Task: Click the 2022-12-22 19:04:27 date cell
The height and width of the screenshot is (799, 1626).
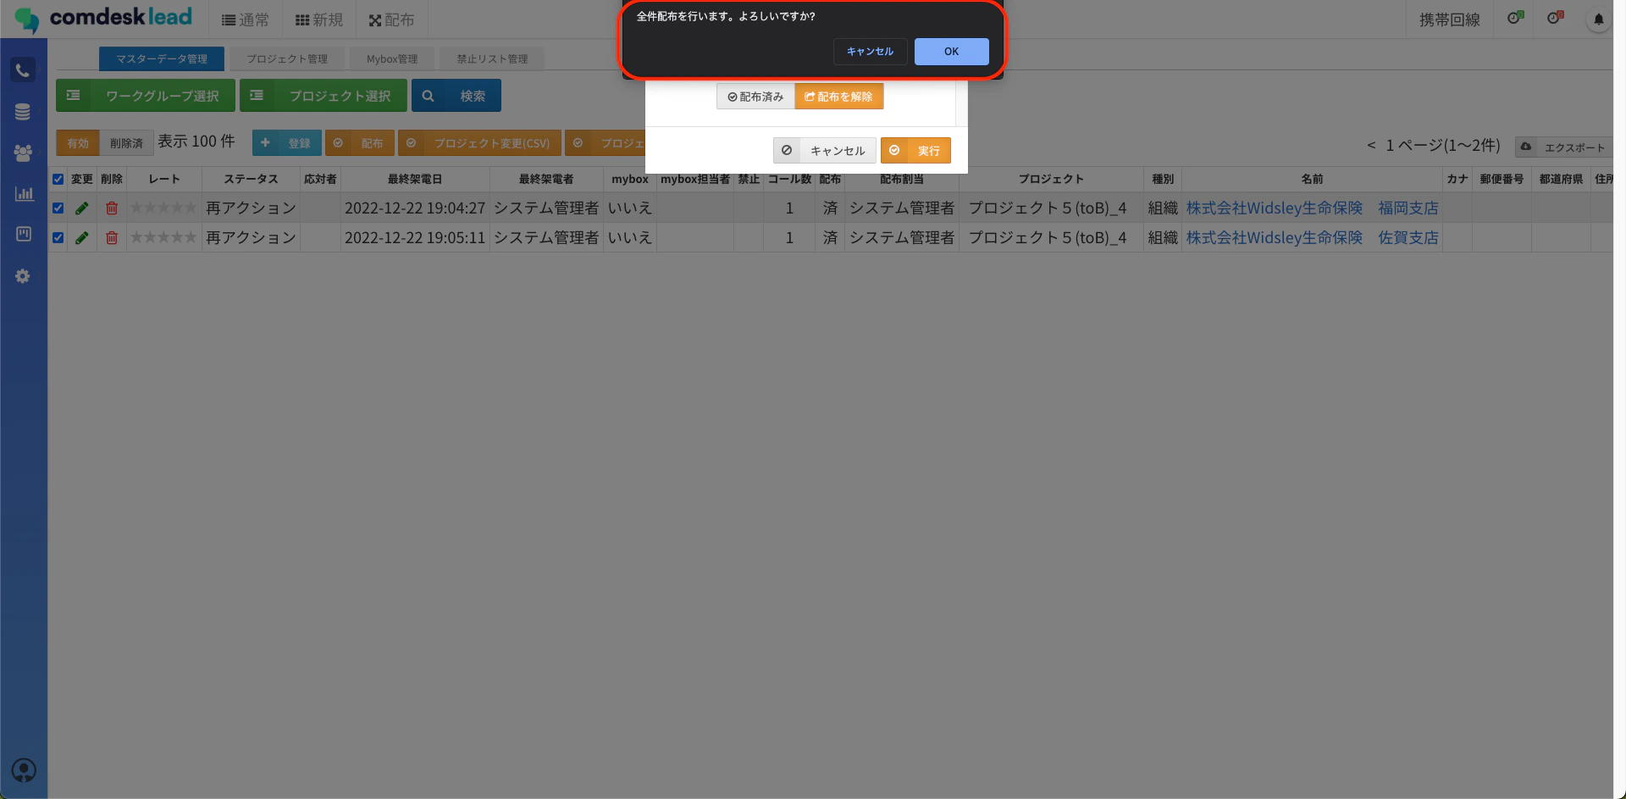Action: pyautogui.click(x=415, y=208)
